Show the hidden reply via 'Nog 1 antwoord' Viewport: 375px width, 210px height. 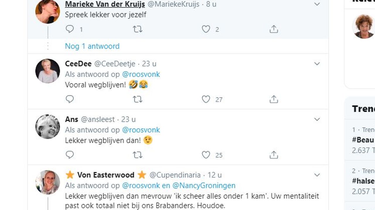(92, 46)
